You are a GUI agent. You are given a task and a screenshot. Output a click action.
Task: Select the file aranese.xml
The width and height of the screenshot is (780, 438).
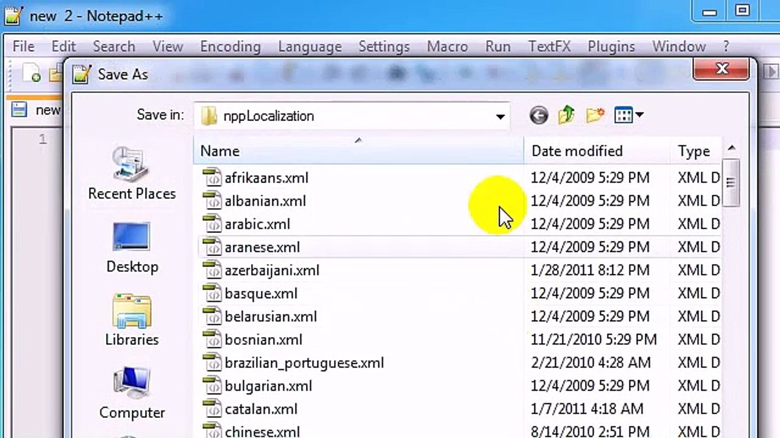point(262,247)
